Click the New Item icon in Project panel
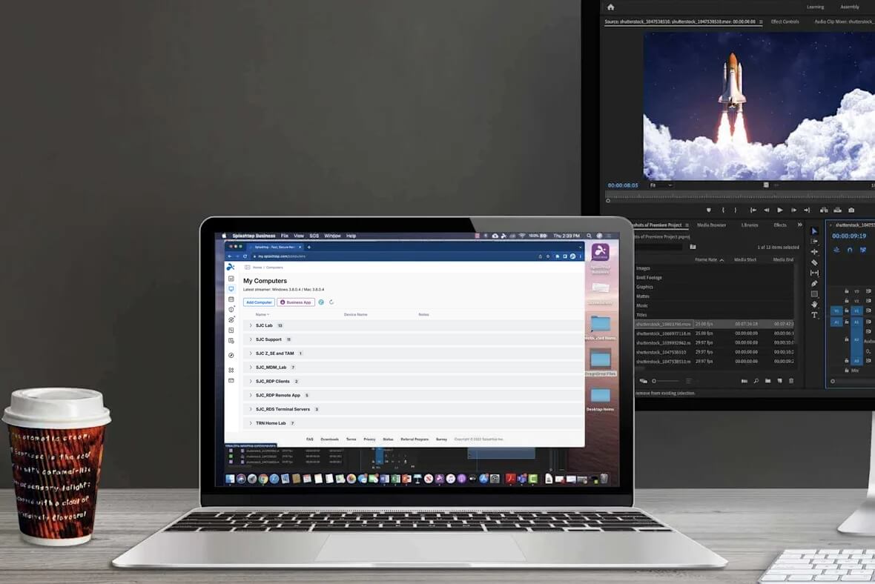The height and width of the screenshot is (584, 875). (779, 381)
